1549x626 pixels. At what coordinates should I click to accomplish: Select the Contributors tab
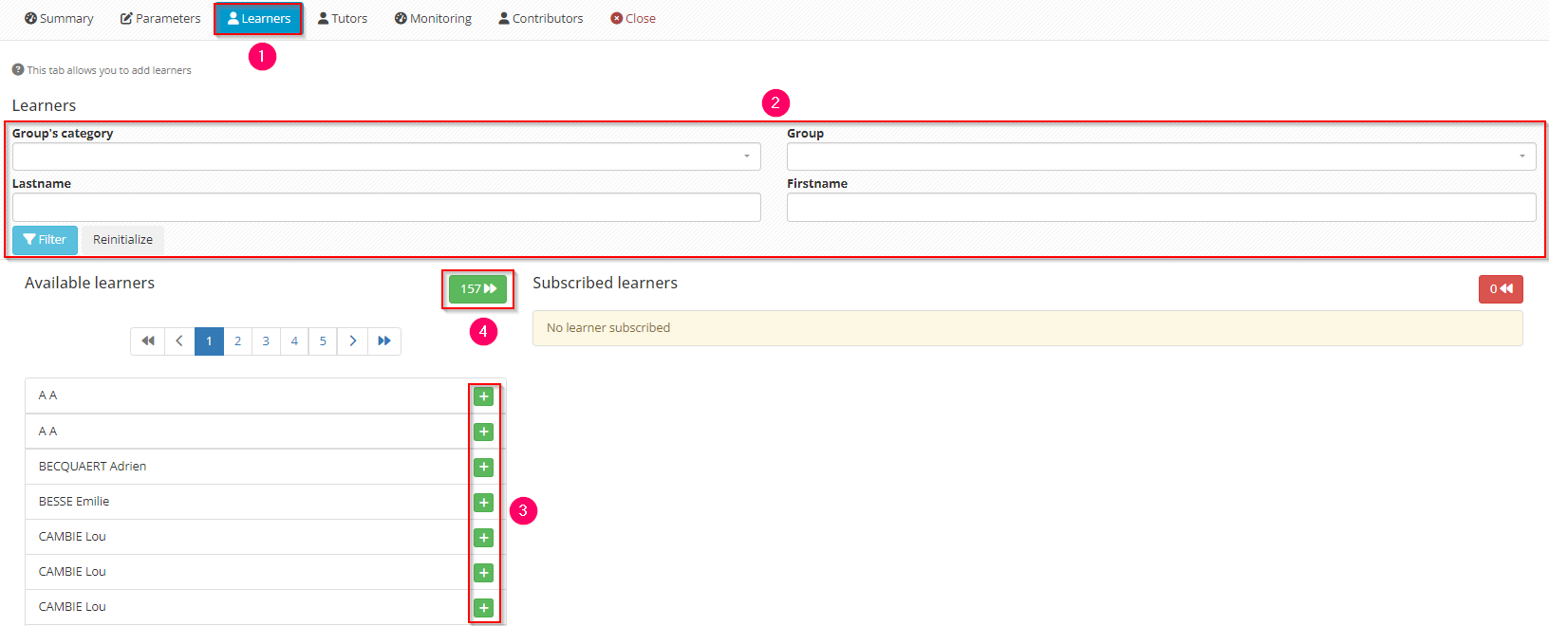(x=541, y=19)
